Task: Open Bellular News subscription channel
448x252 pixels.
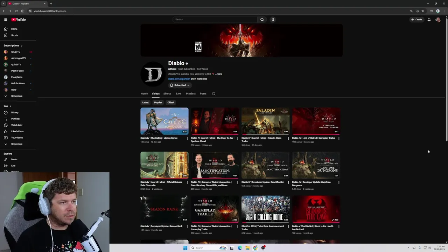Action: pyautogui.click(x=18, y=83)
